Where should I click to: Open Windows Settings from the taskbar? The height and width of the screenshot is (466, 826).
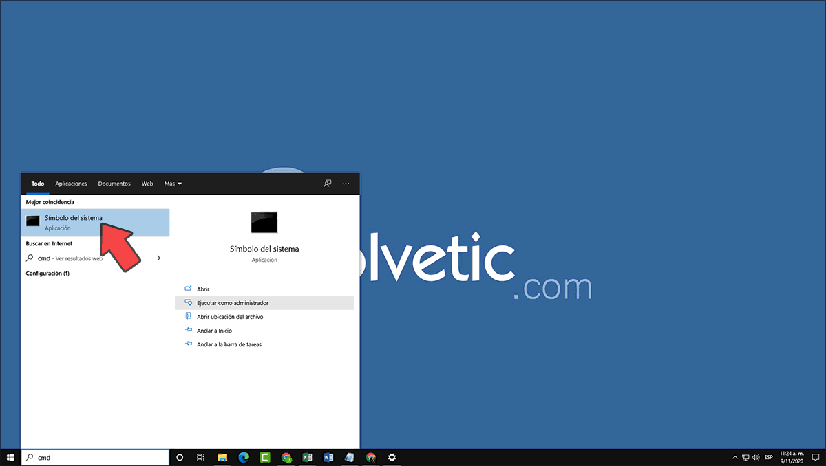tap(392, 457)
